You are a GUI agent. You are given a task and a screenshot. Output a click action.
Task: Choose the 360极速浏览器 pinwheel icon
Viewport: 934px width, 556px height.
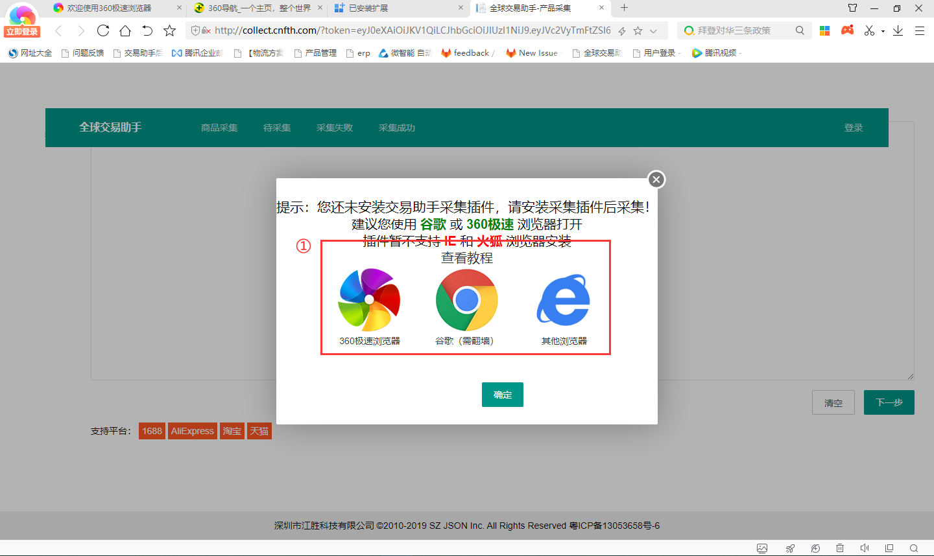click(x=369, y=300)
